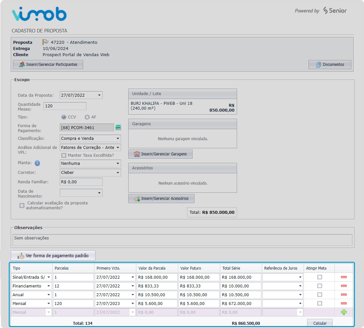
Task: Click the vimob logo
Action: point(39,14)
